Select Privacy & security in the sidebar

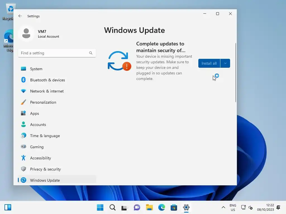point(57,169)
